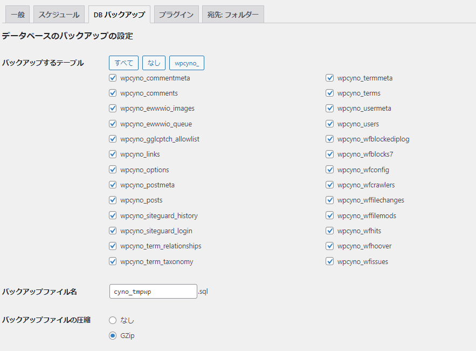
Task: Uncheck wpcyno_commentmeta table
Action: click(x=113, y=78)
